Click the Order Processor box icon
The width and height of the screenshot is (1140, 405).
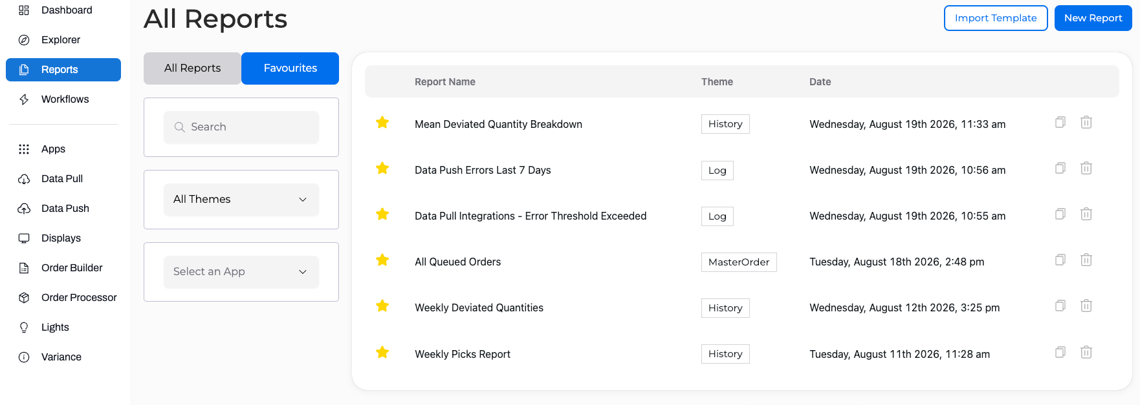click(x=24, y=298)
